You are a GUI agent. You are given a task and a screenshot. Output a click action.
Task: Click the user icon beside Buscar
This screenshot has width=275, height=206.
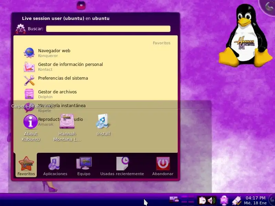pyautogui.click(x=21, y=29)
